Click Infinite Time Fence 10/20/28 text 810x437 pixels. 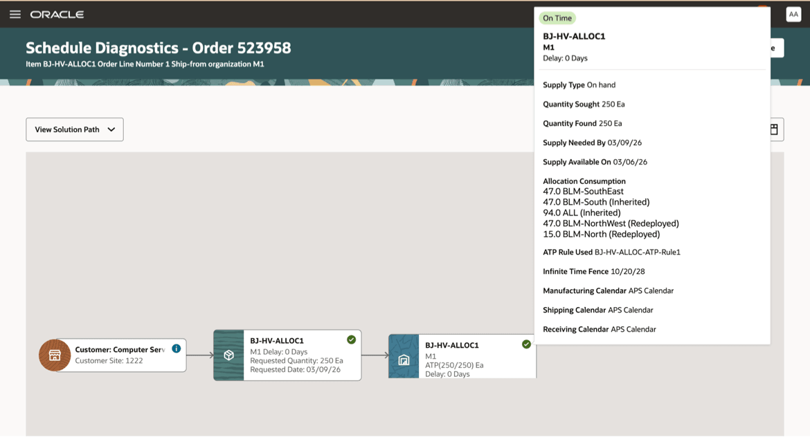pos(593,271)
